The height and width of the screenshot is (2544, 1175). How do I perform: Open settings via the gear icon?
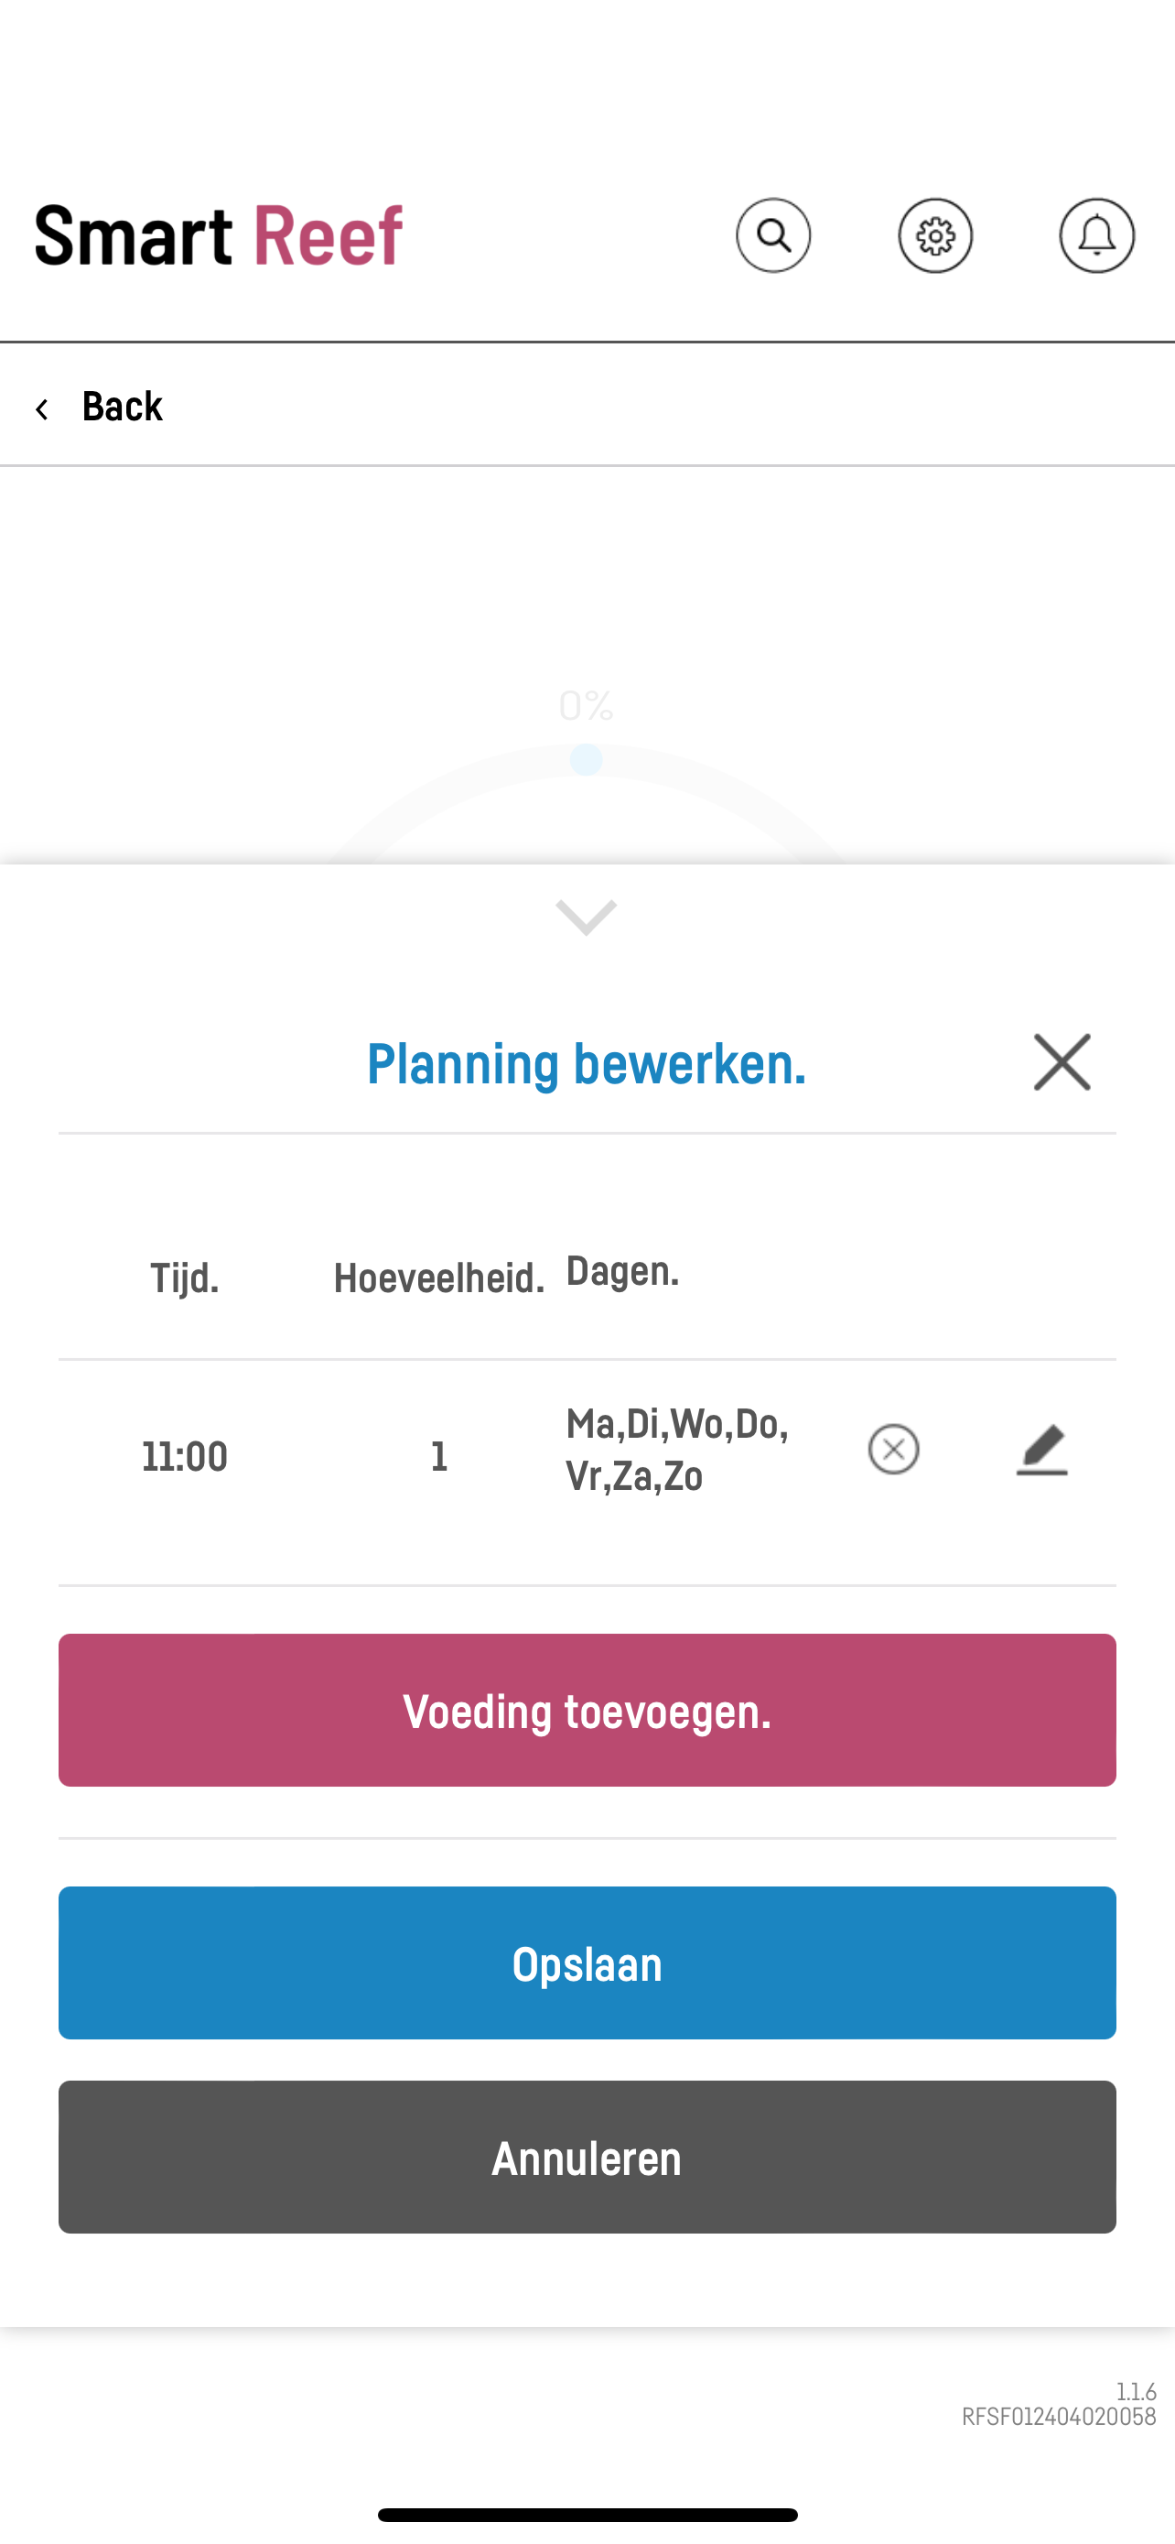[x=934, y=236]
